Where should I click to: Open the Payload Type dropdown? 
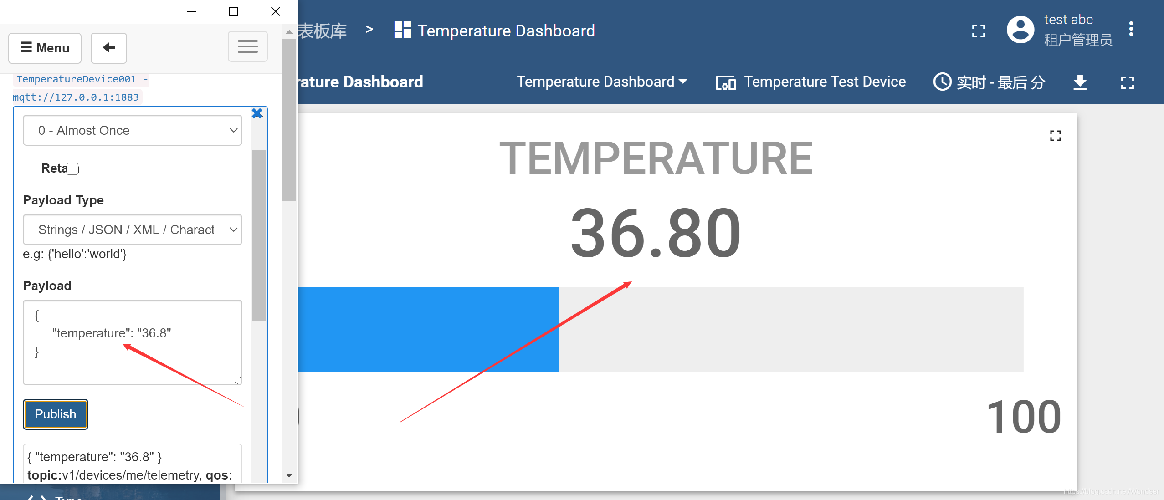tap(132, 230)
